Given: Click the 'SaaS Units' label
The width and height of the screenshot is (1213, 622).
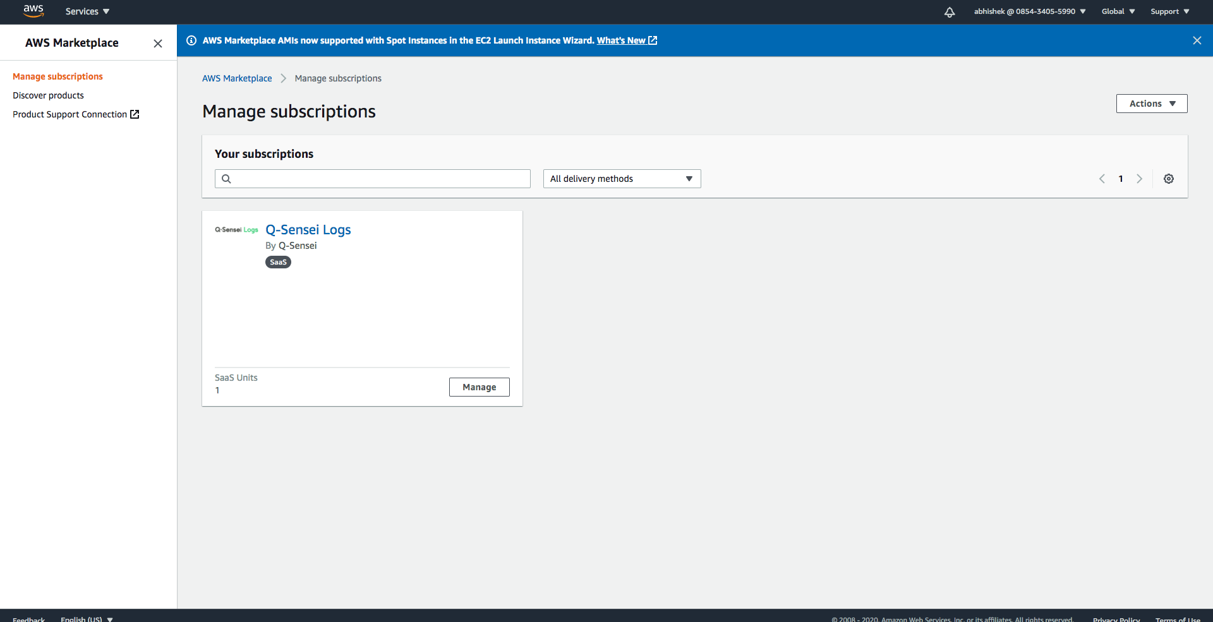Looking at the screenshot, I should tap(236, 378).
